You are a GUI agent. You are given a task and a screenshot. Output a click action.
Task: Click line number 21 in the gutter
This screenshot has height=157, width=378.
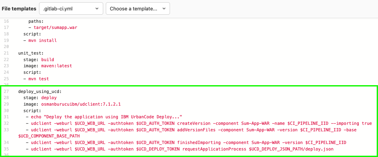(7, 53)
